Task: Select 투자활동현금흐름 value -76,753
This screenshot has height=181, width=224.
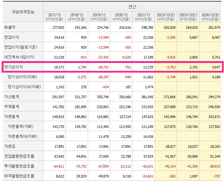Action: [x=81, y=166]
